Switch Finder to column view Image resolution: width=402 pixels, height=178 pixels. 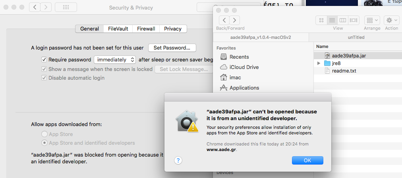(343, 20)
